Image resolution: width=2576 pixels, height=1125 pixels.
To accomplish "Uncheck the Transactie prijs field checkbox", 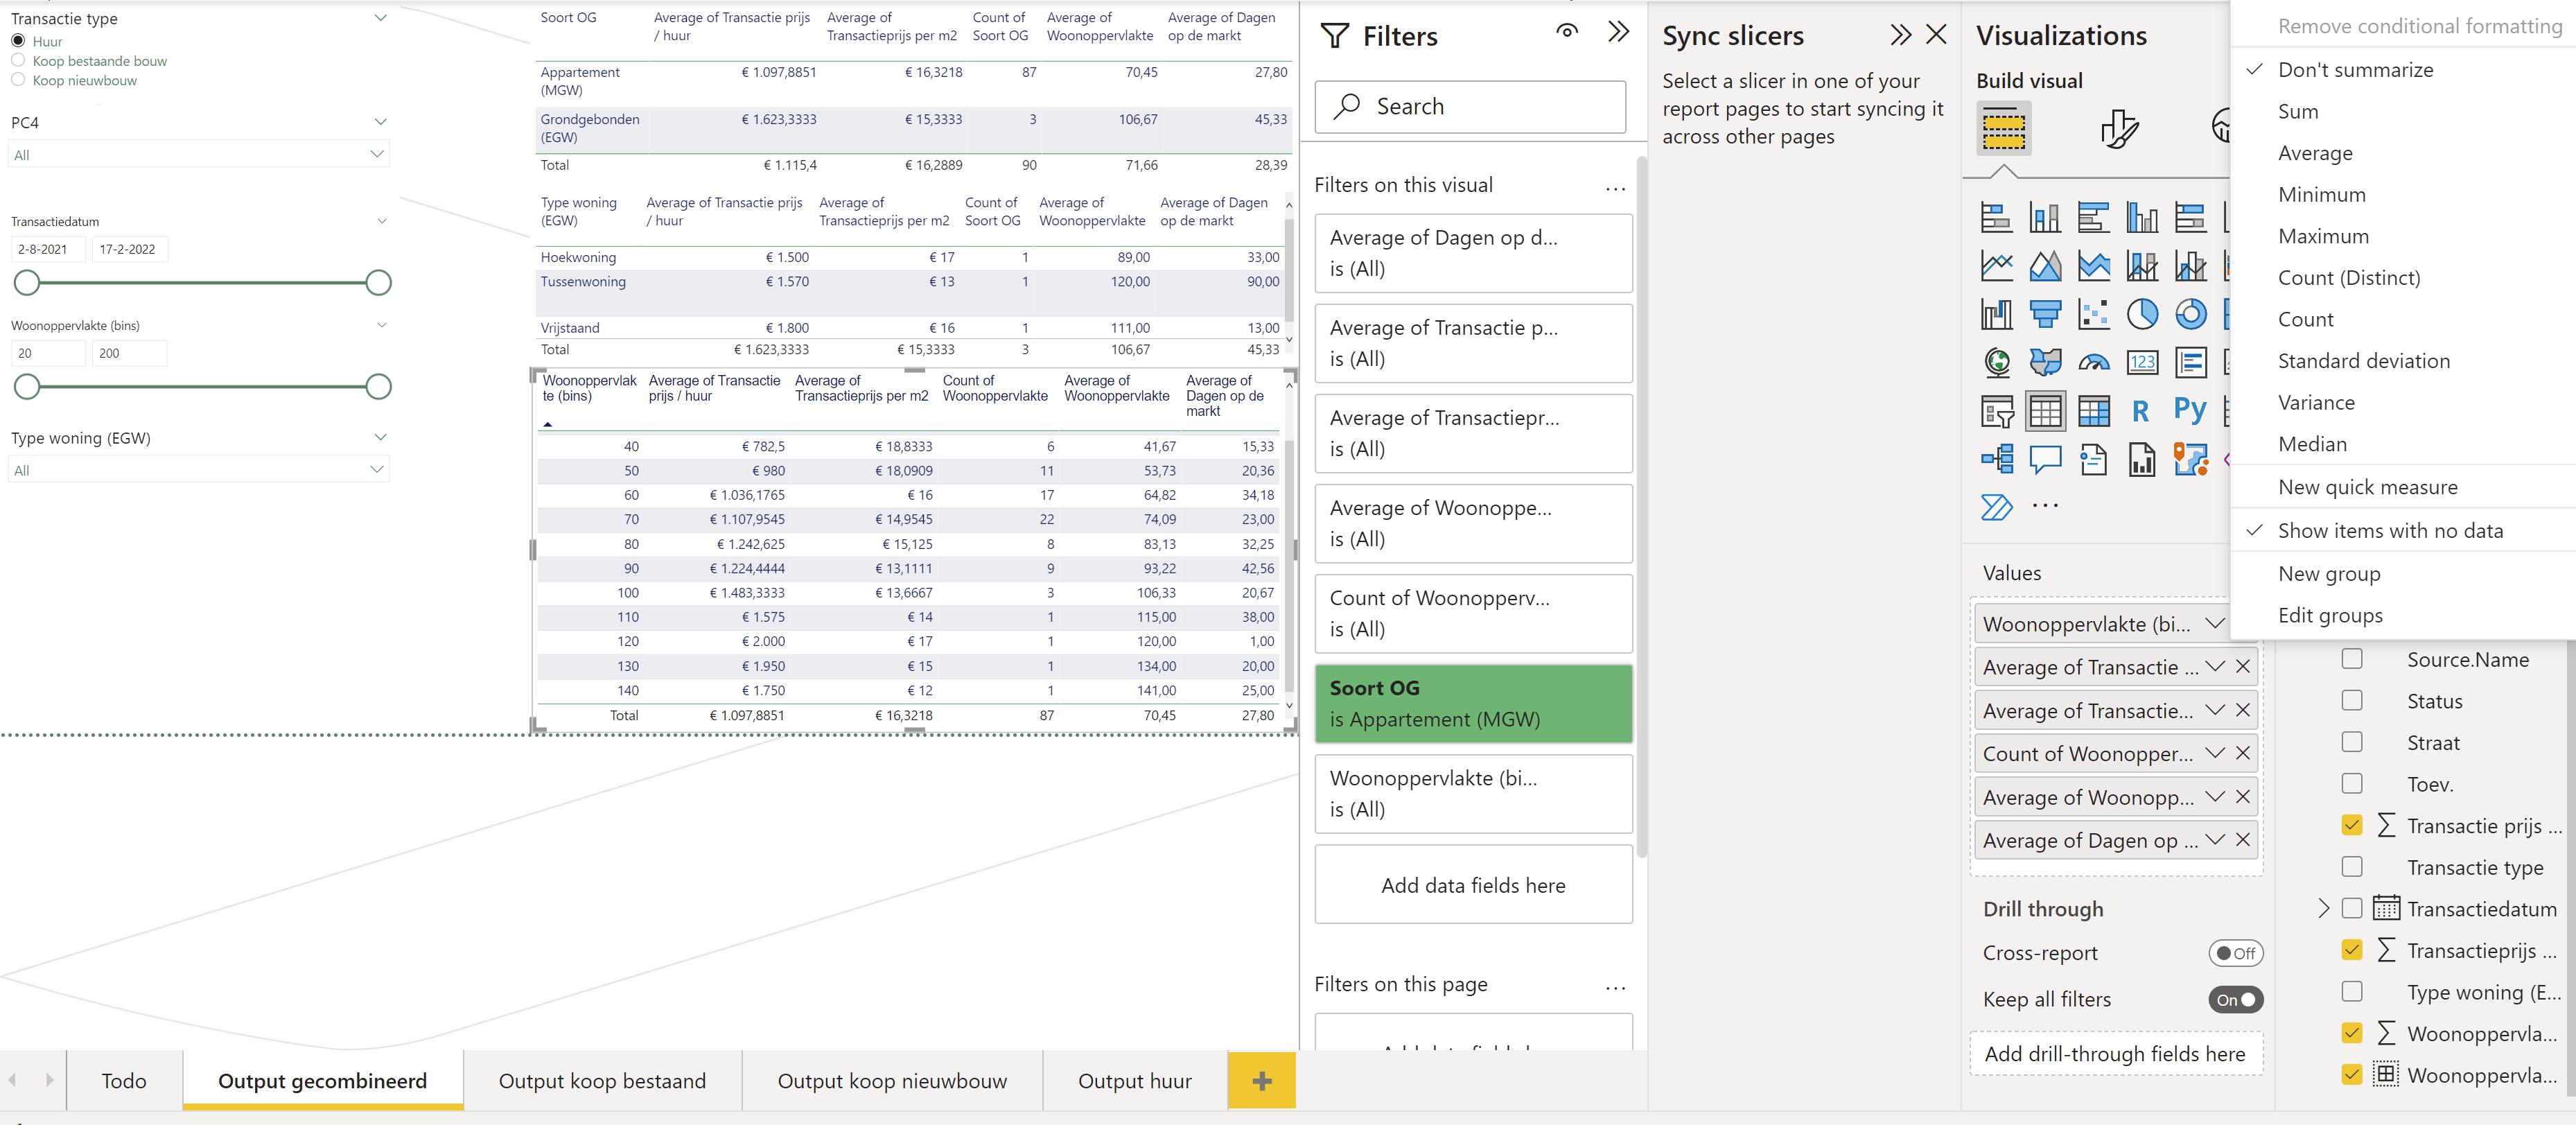I will click(x=2352, y=825).
